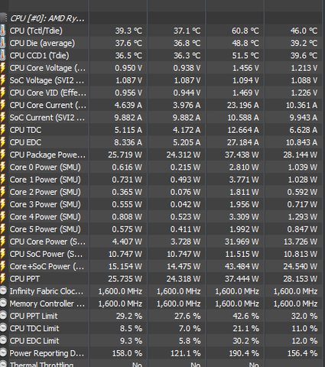Select the CPU Core VID (Effe... label
This screenshot has width=325, height=367.
click(48, 93)
